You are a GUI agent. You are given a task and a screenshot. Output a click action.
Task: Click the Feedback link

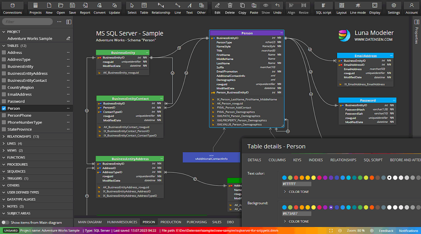[x=386, y=231]
